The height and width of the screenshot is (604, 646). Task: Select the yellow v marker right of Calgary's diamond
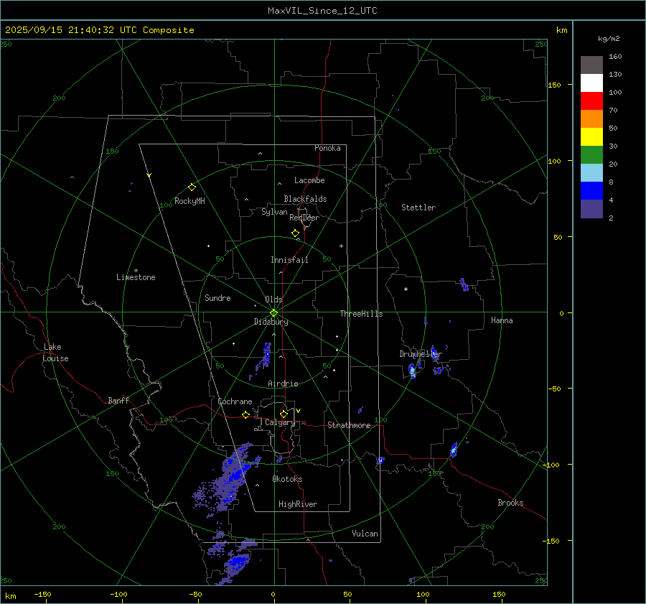pyautogui.click(x=299, y=411)
